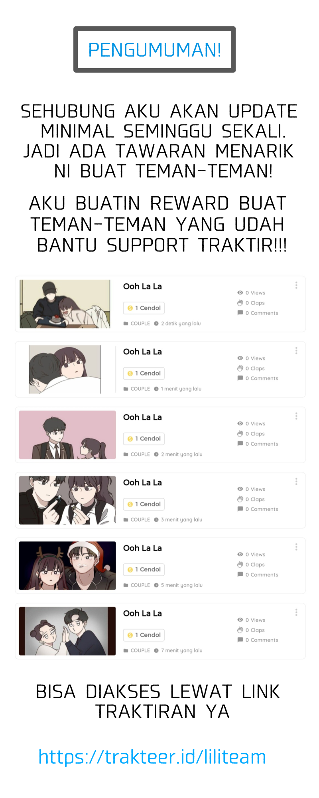Click Comments icon on the 5 menit post

click(240, 575)
